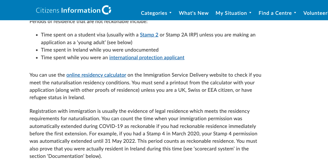
Task: Select the My Situation menu label
Action: coord(231,13)
